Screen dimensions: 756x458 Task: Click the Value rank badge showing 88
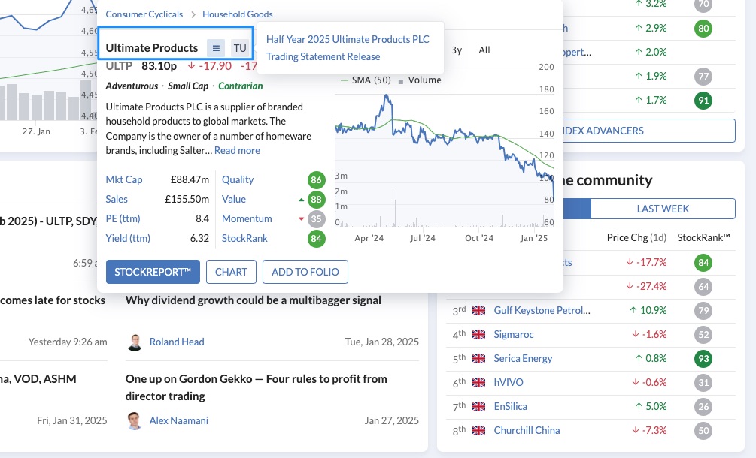coord(316,200)
